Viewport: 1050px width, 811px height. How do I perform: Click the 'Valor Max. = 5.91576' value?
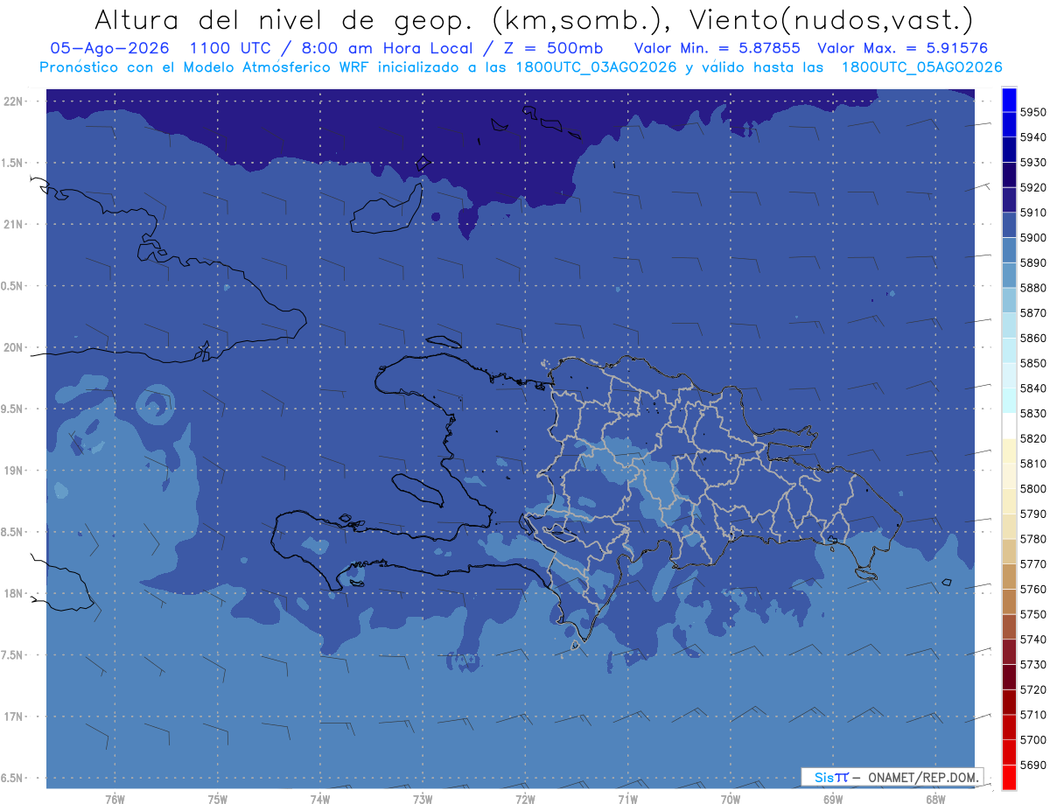[x=903, y=48]
